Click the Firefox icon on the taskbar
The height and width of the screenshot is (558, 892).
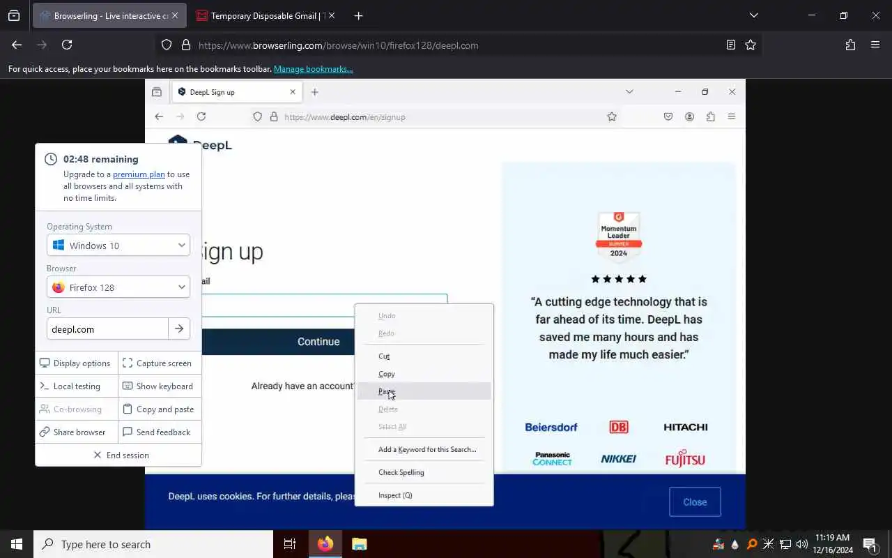tap(325, 544)
